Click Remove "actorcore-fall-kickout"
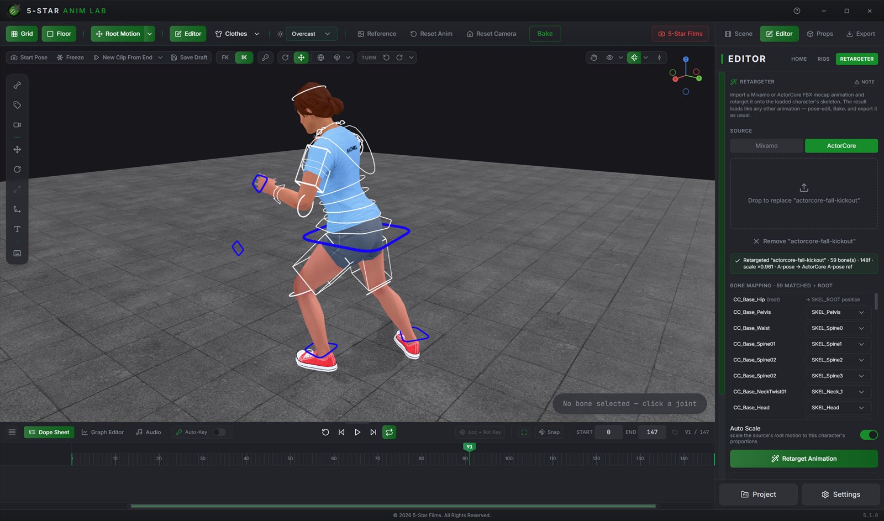Image resolution: width=884 pixels, height=521 pixels. 804,241
